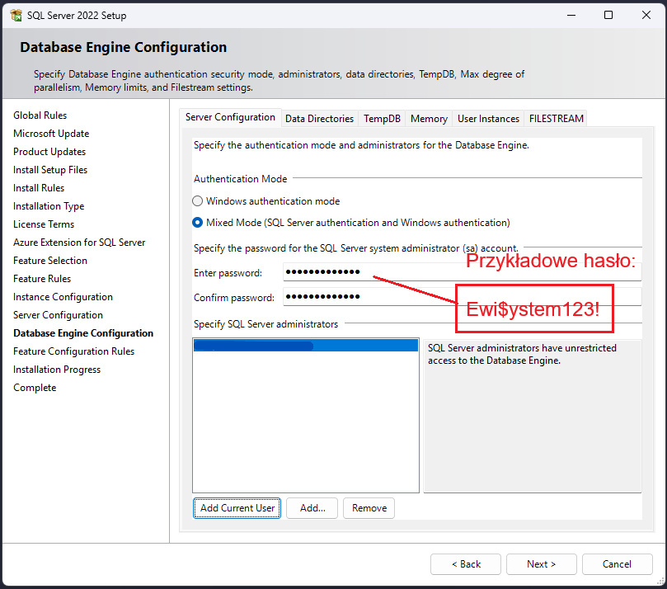Cancel the SQL Server setup
Image resolution: width=667 pixels, height=589 pixels.
[617, 564]
